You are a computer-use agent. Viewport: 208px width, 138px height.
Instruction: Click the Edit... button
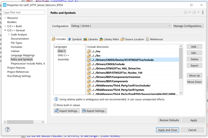(x=194, y=53)
